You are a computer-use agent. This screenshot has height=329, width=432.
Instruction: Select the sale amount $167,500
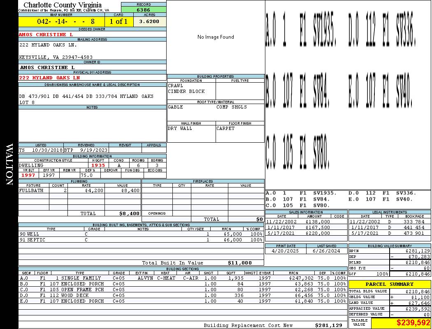click(x=317, y=228)
